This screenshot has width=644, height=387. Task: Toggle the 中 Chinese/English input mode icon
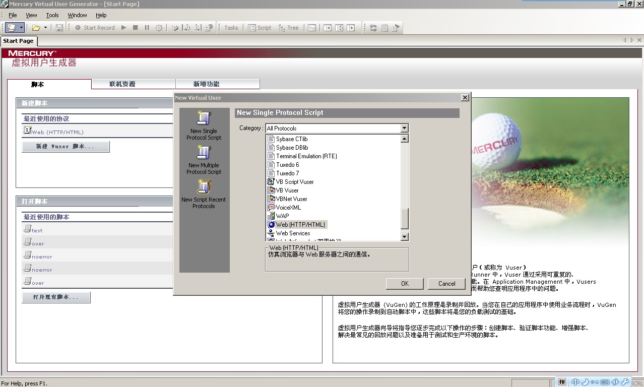(x=575, y=382)
